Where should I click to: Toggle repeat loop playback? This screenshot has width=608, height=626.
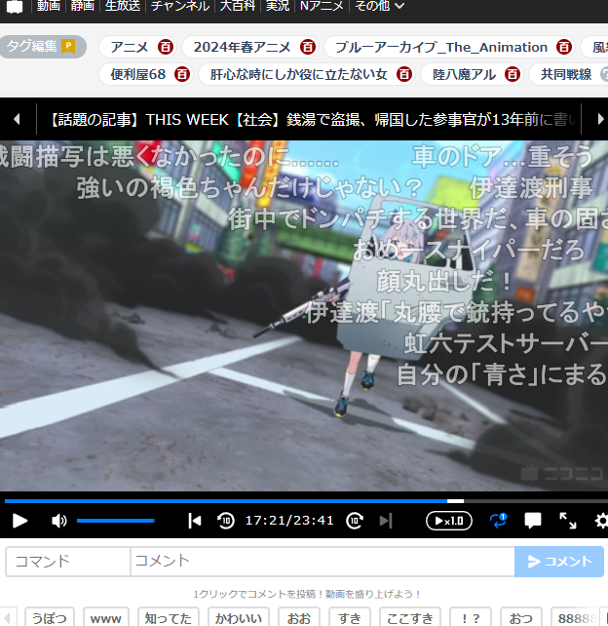(x=498, y=521)
